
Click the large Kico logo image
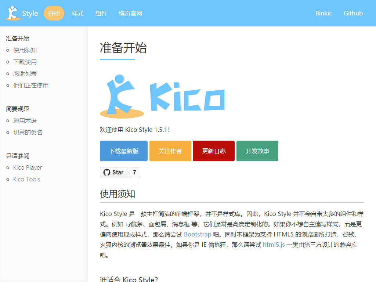pos(163,97)
